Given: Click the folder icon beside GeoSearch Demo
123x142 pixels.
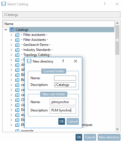Looking at the screenshot, I should point(17,45).
